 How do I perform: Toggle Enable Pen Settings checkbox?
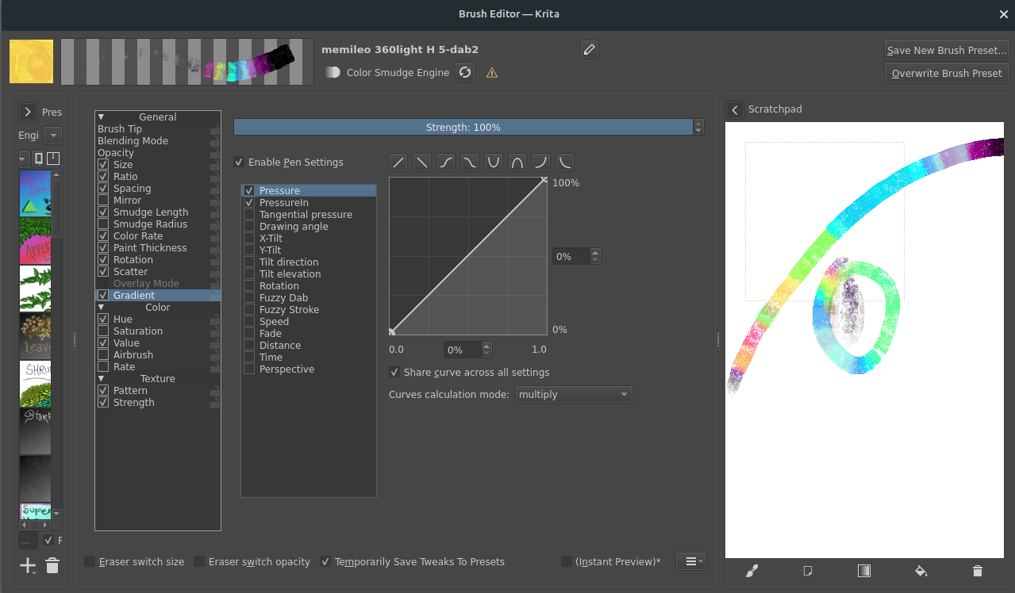[x=239, y=163]
